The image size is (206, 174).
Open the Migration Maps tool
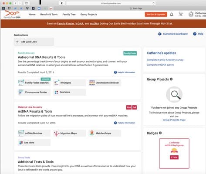[x=70, y=133]
